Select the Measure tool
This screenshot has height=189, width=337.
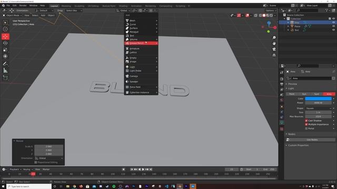point(5,70)
